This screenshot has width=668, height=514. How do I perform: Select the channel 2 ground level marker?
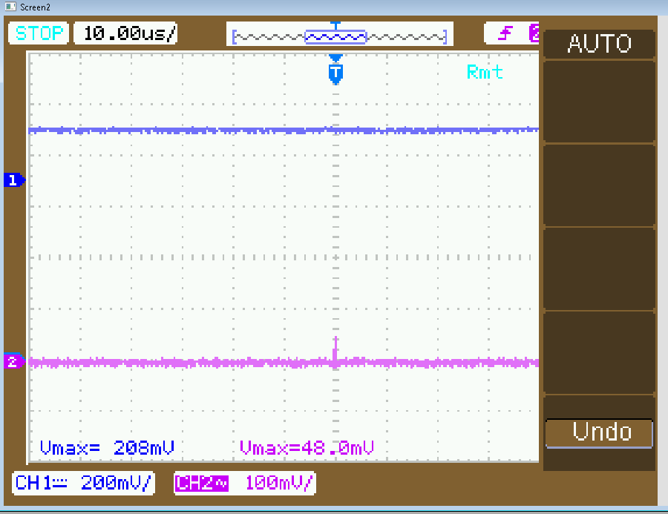point(13,362)
